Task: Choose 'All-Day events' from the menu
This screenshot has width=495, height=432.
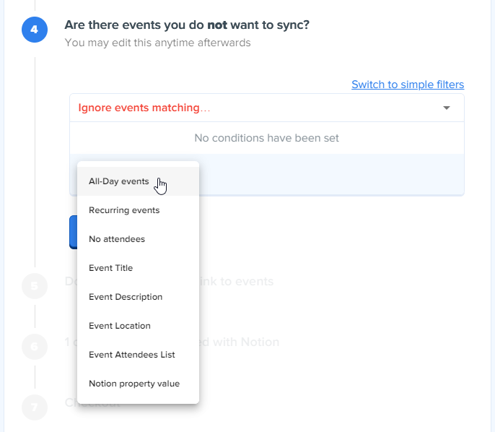Action: point(119,181)
